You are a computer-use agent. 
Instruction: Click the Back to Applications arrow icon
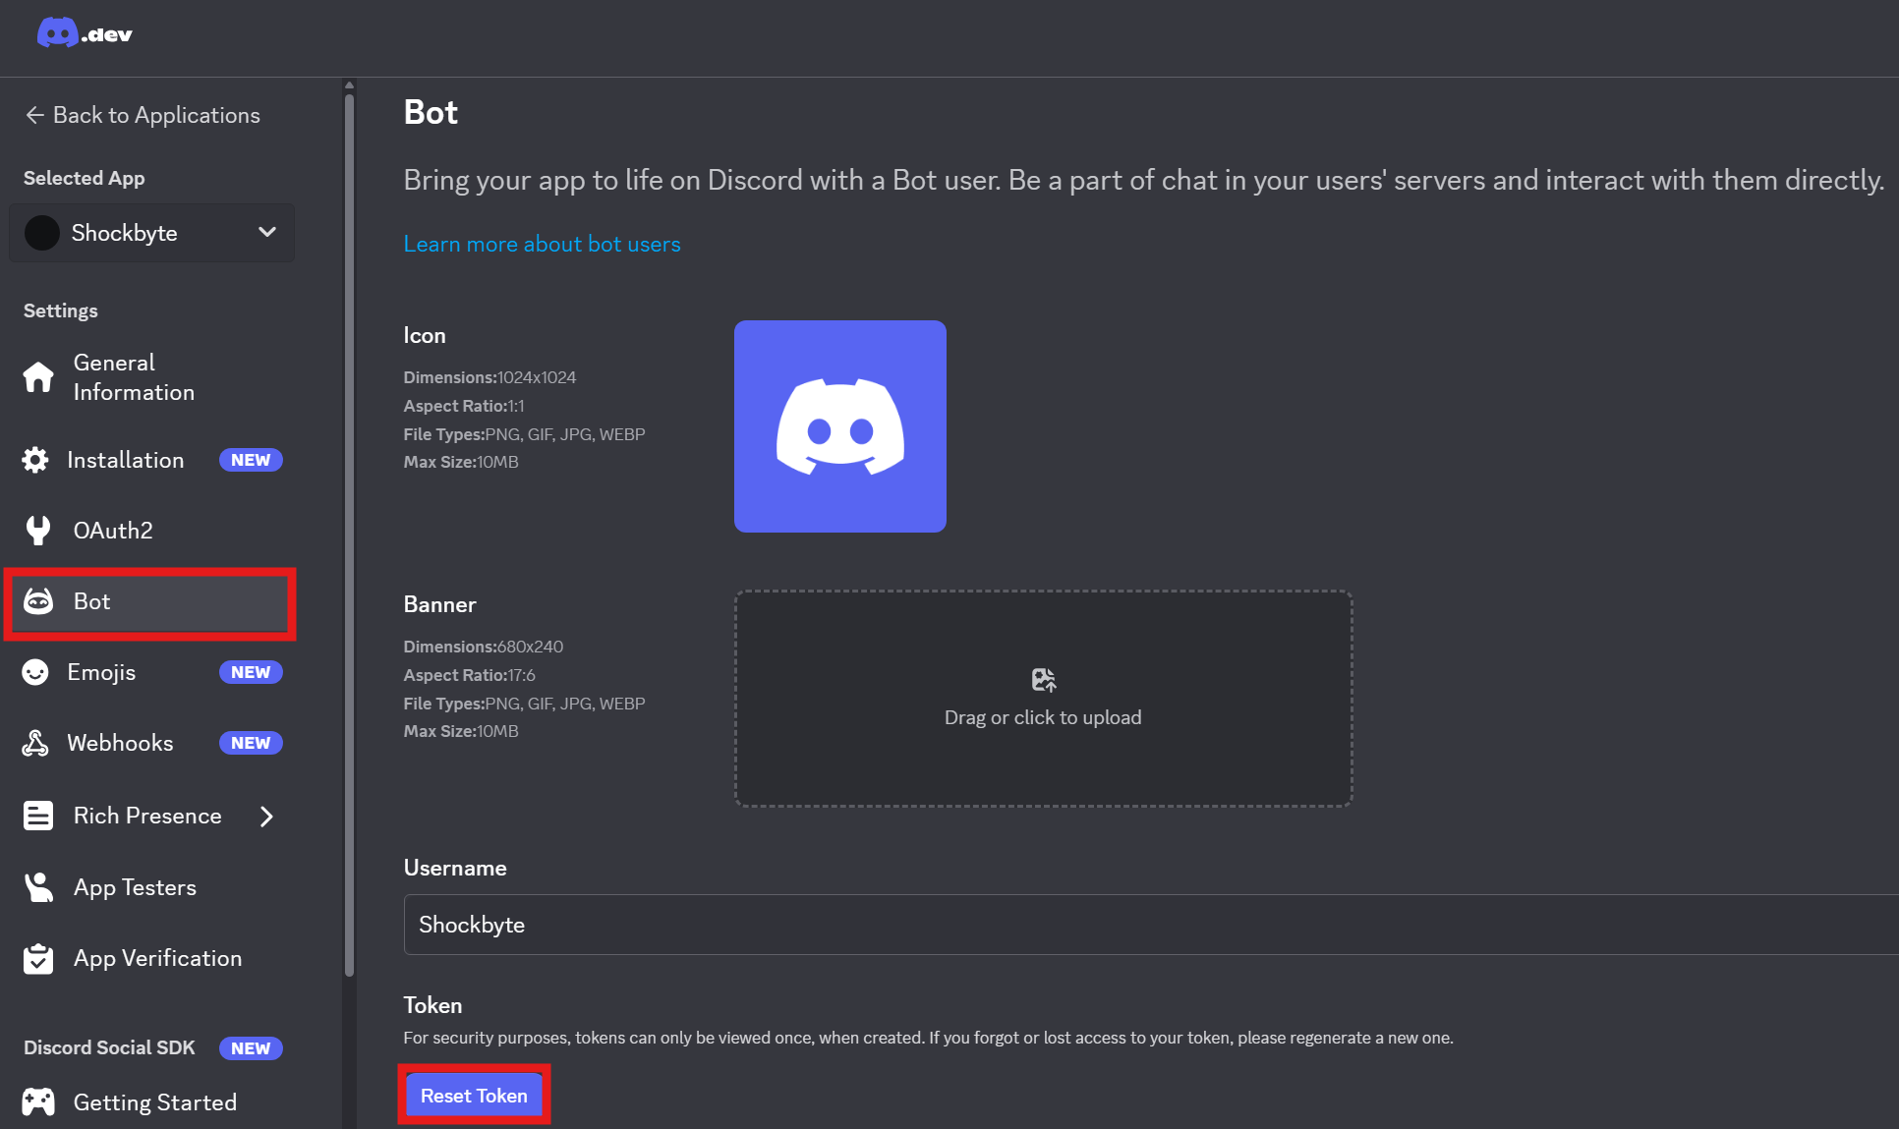tap(34, 116)
